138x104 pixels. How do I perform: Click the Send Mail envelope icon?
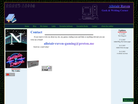coord(33,64)
